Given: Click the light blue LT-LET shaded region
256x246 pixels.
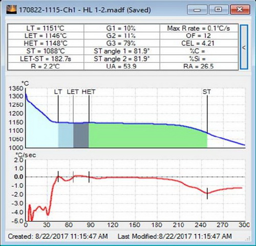Looking at the screenshot, I should [x=66, y=135].
